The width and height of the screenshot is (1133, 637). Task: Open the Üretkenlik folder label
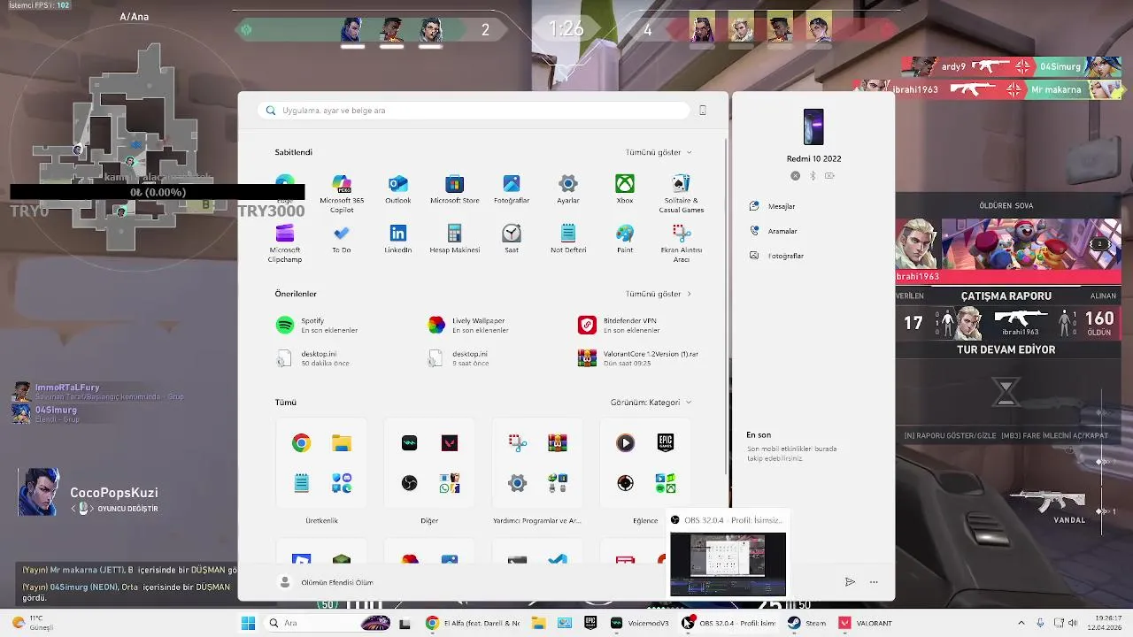[321, 521]
